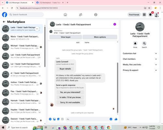This screenshot has height=130, width=163.
Task: Open the Joshua chat conversation
Action: coord(22,84)
